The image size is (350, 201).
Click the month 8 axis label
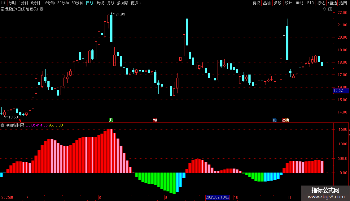tap(100, 197)
